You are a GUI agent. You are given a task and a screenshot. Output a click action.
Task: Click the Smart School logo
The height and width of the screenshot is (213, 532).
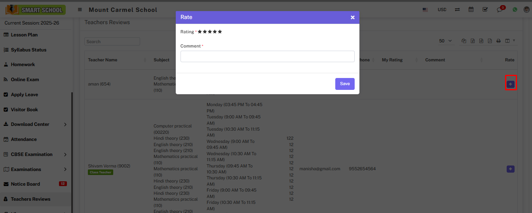[x=36, y=10]
